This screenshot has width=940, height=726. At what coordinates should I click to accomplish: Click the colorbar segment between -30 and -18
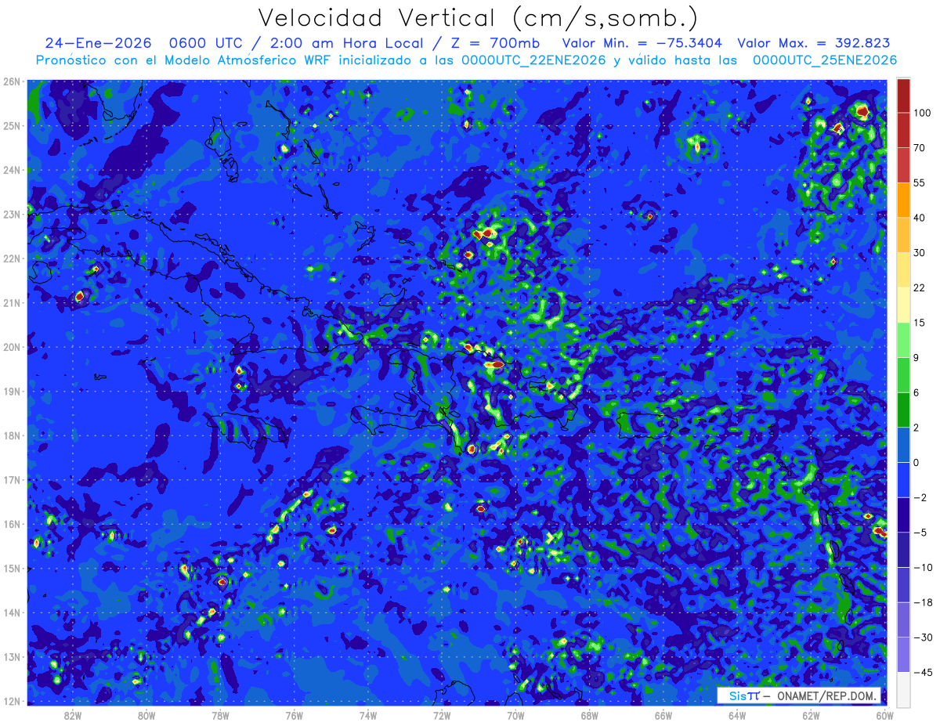click(x=903, y=619)
